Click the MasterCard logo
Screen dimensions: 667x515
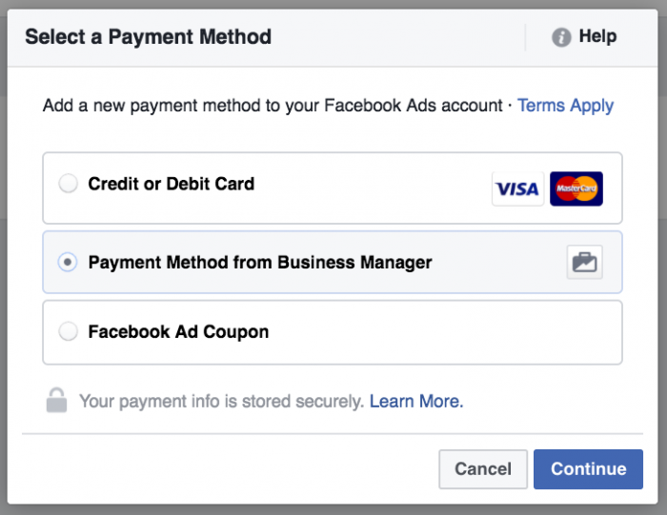576,188
